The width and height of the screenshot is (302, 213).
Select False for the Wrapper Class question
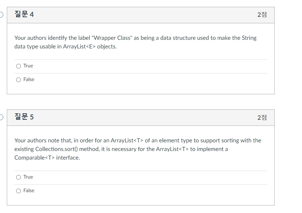point(18,79)
